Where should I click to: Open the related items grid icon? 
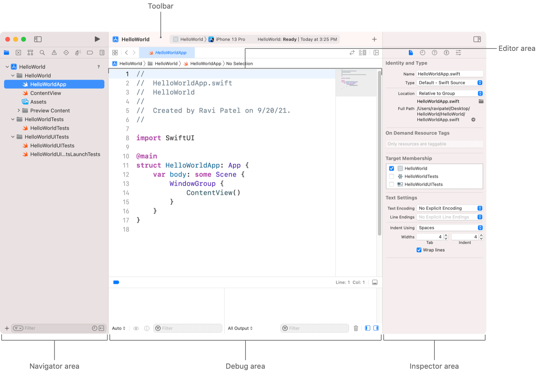click(x=115, y=53)
